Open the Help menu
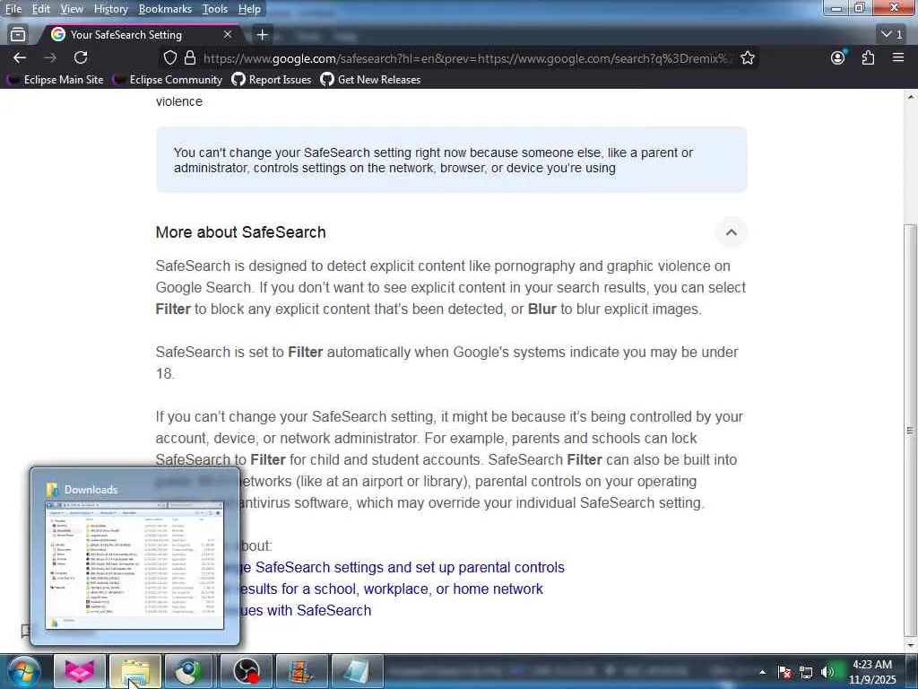918x689 pixels. click(x=249, y=9)
